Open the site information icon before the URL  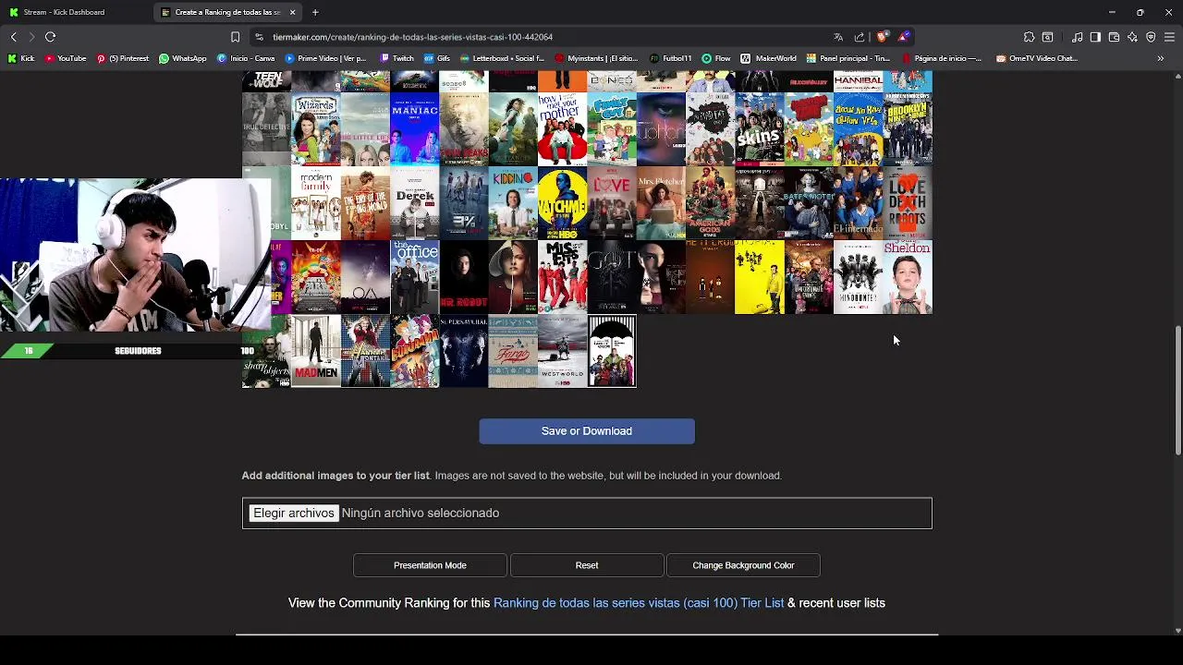(x=259, y=37)
